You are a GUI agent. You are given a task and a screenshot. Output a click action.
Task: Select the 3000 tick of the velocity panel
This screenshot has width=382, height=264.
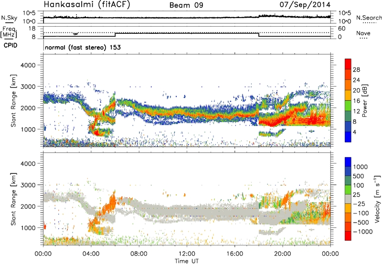point(28,185)
